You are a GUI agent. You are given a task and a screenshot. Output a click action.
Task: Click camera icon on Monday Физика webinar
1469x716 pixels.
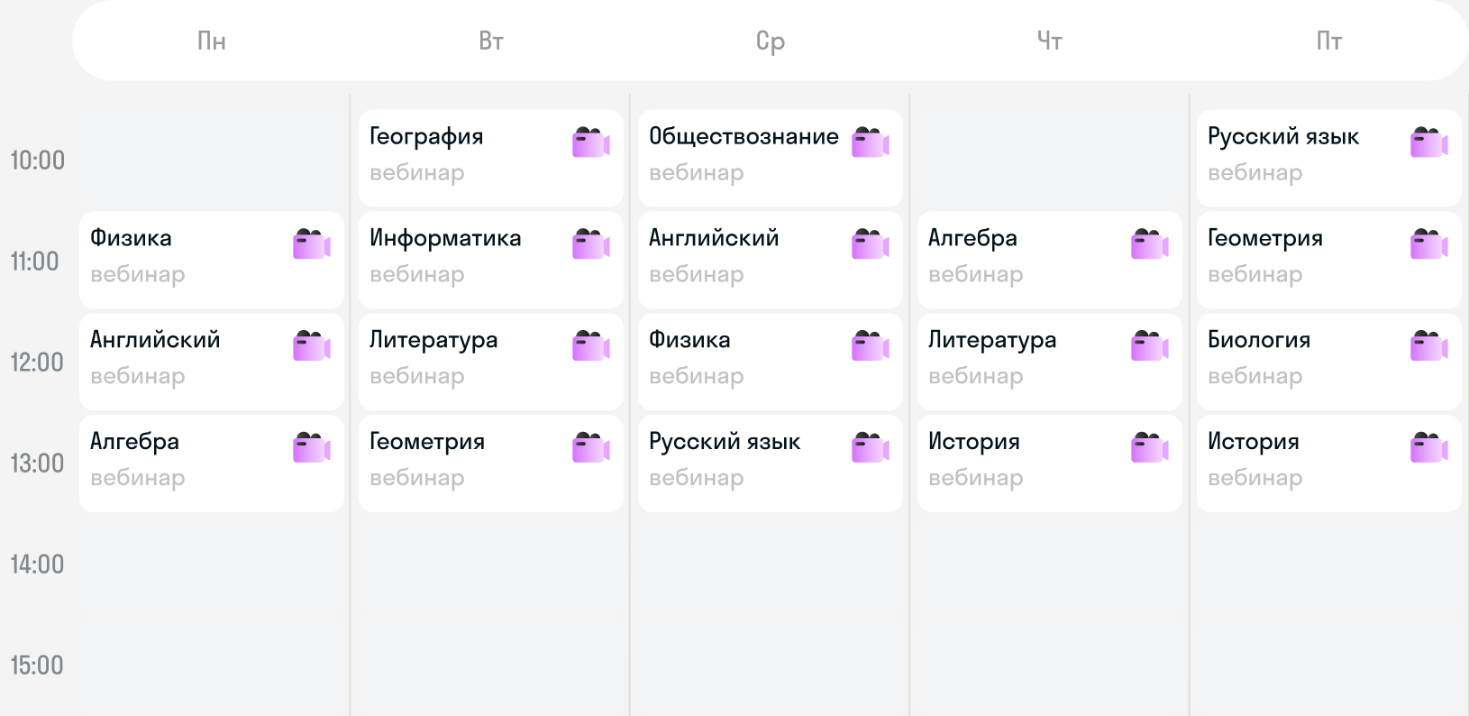tap(312, 244)
